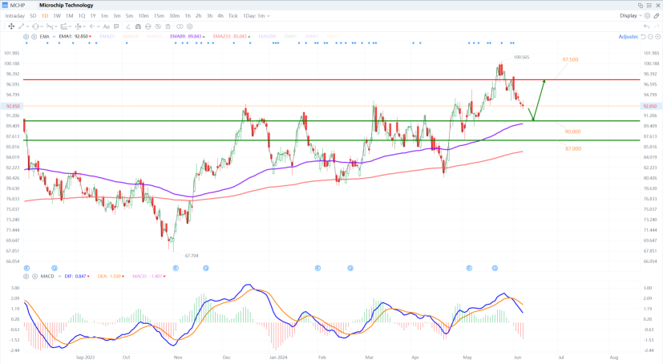Viewport: 663px width, 364px height.
Task: Select the 1W timeframe
Action: click(x=57, y=16)
